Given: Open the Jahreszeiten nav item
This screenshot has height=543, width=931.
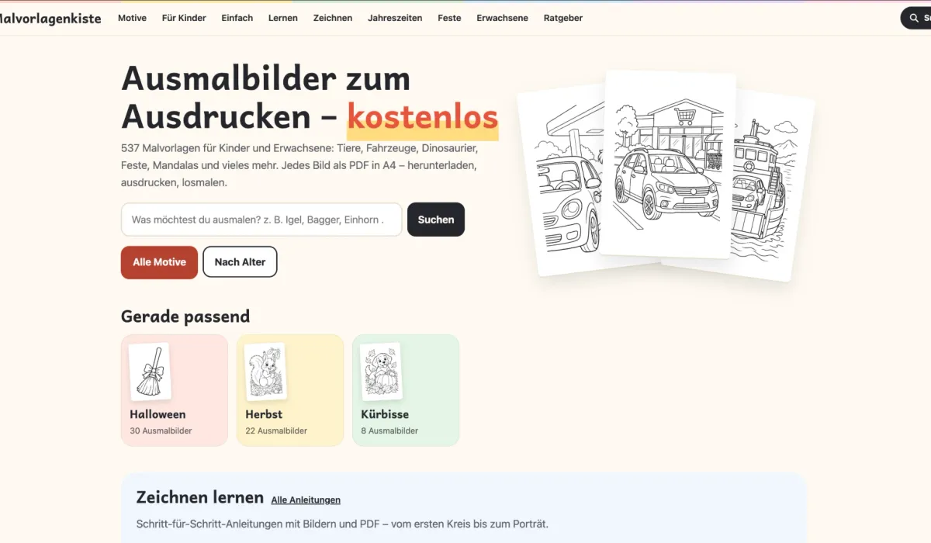Looking at the screenshot, I should pos(395,18).
